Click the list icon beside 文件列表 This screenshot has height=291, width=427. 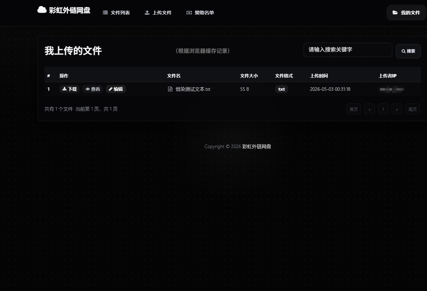[105, 13]
